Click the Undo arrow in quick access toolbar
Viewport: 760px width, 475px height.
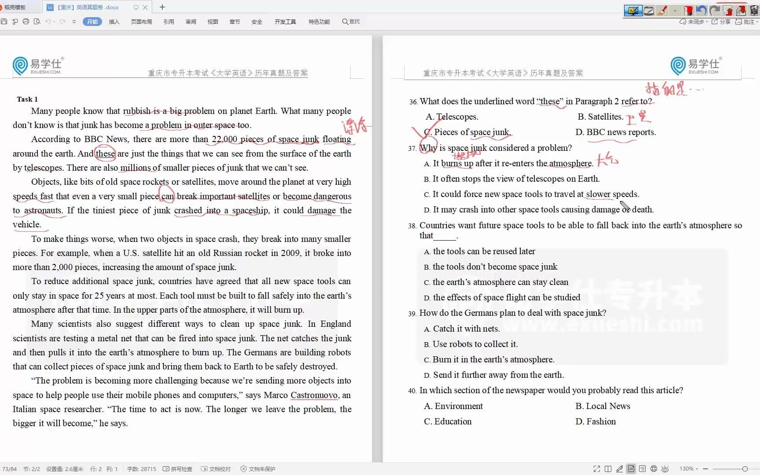47,22
